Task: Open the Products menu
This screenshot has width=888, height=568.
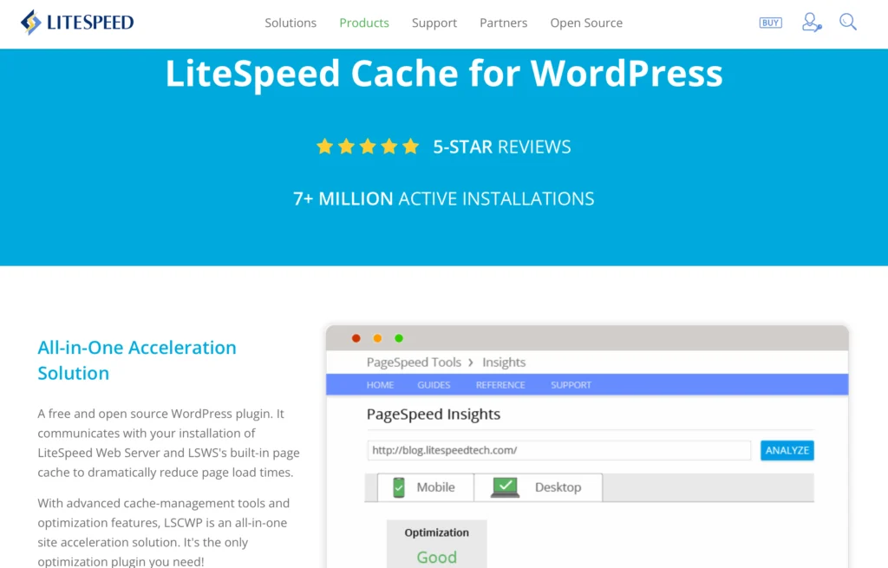Action: click(x=364, y=23)
